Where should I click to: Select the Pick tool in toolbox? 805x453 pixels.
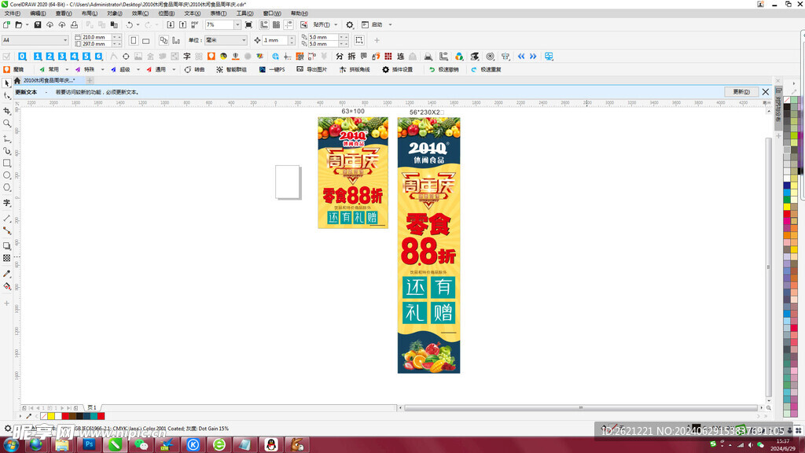point(7,83)
